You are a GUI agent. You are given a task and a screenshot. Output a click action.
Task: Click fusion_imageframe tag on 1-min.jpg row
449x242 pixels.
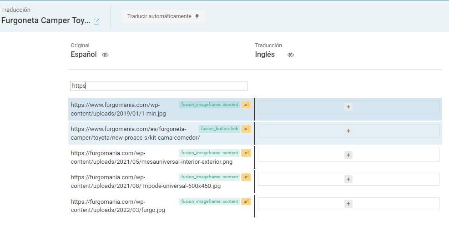pos(209,105)
